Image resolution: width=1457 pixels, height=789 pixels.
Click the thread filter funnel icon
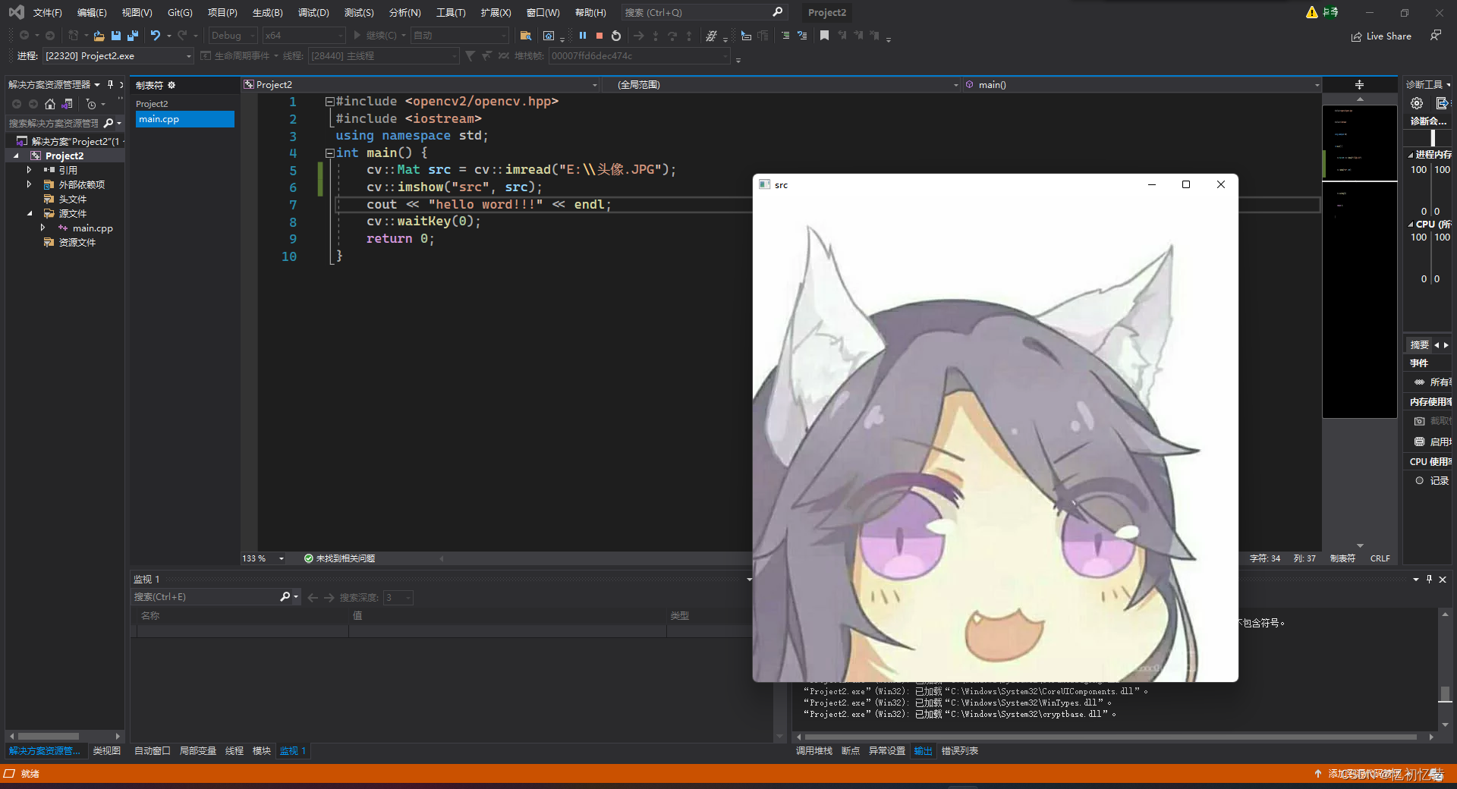[470, 55]
